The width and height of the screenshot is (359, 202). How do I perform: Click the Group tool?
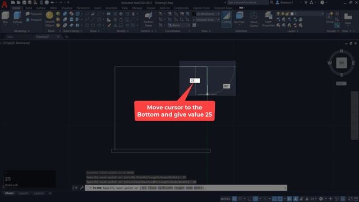click(330, 18)
